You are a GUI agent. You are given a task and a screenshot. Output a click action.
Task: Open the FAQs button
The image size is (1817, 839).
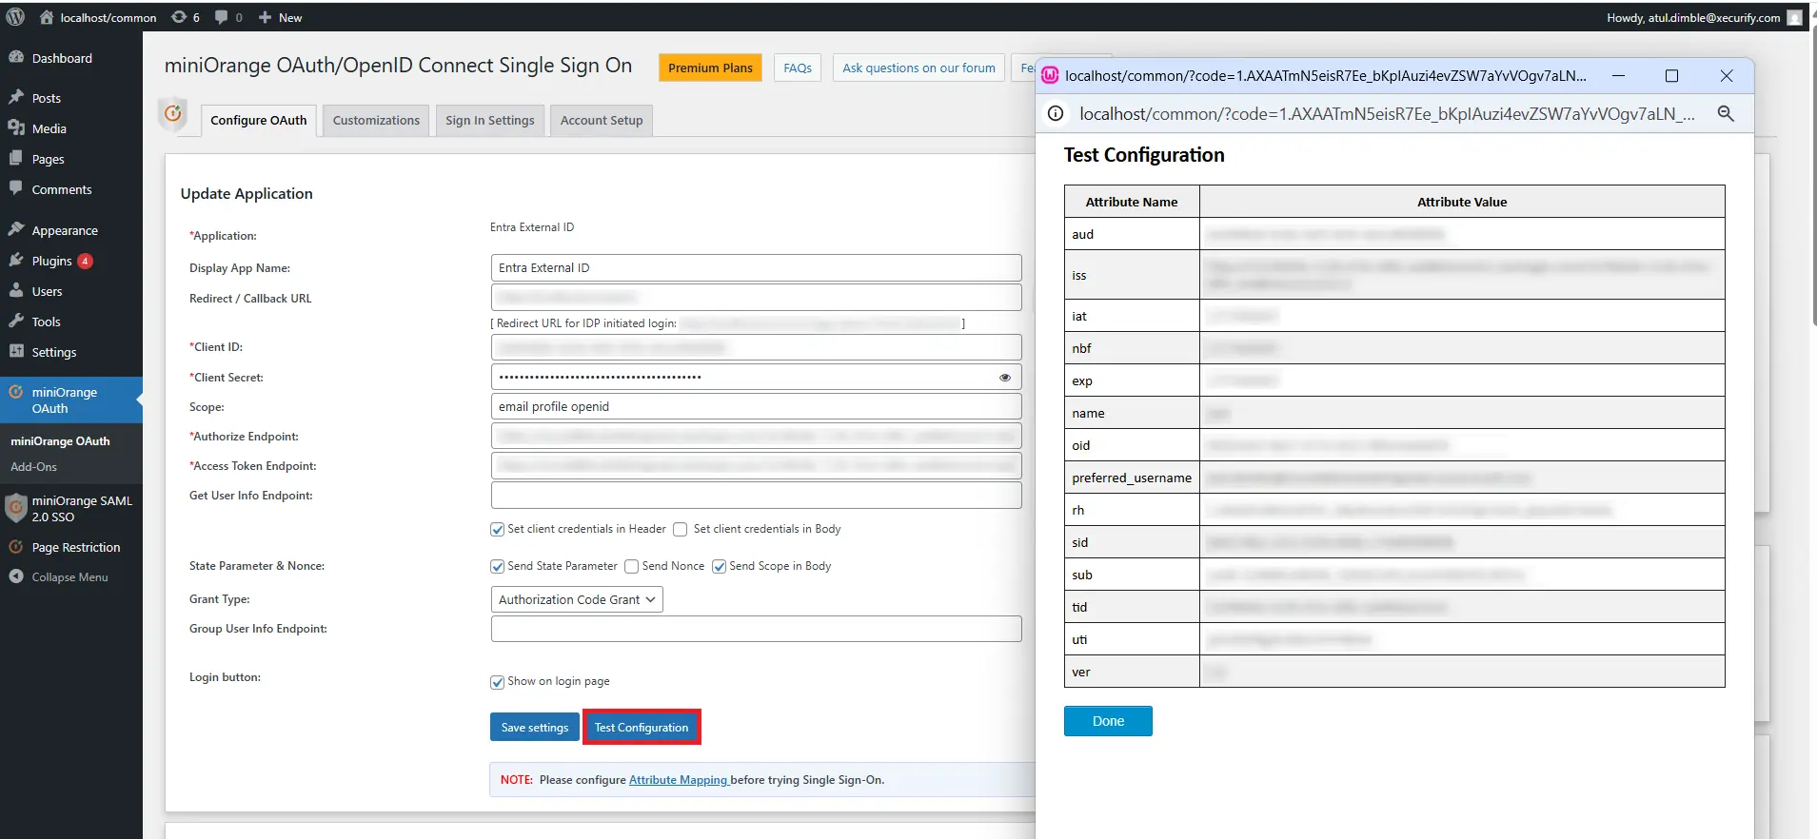coord(798,68)
